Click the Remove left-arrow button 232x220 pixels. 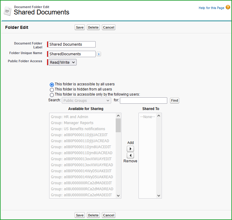(x=130, y=155)
